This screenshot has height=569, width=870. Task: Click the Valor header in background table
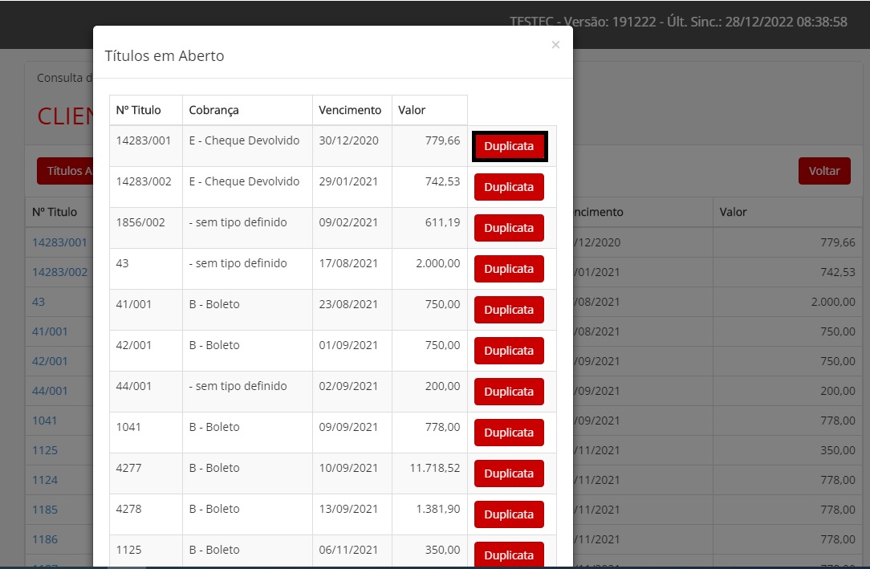coord(733,212)
